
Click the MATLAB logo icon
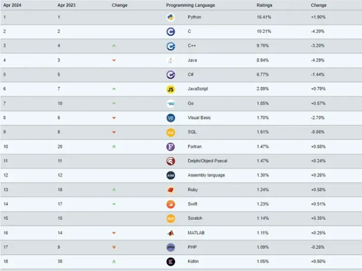pos(170,233)
